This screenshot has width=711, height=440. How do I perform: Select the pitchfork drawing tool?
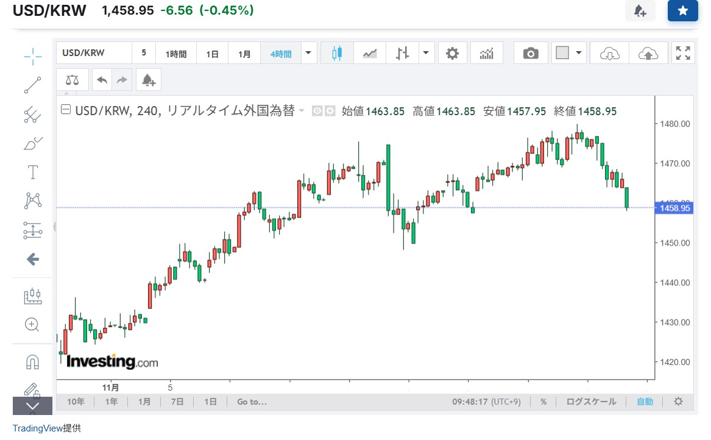click(32, 114)
